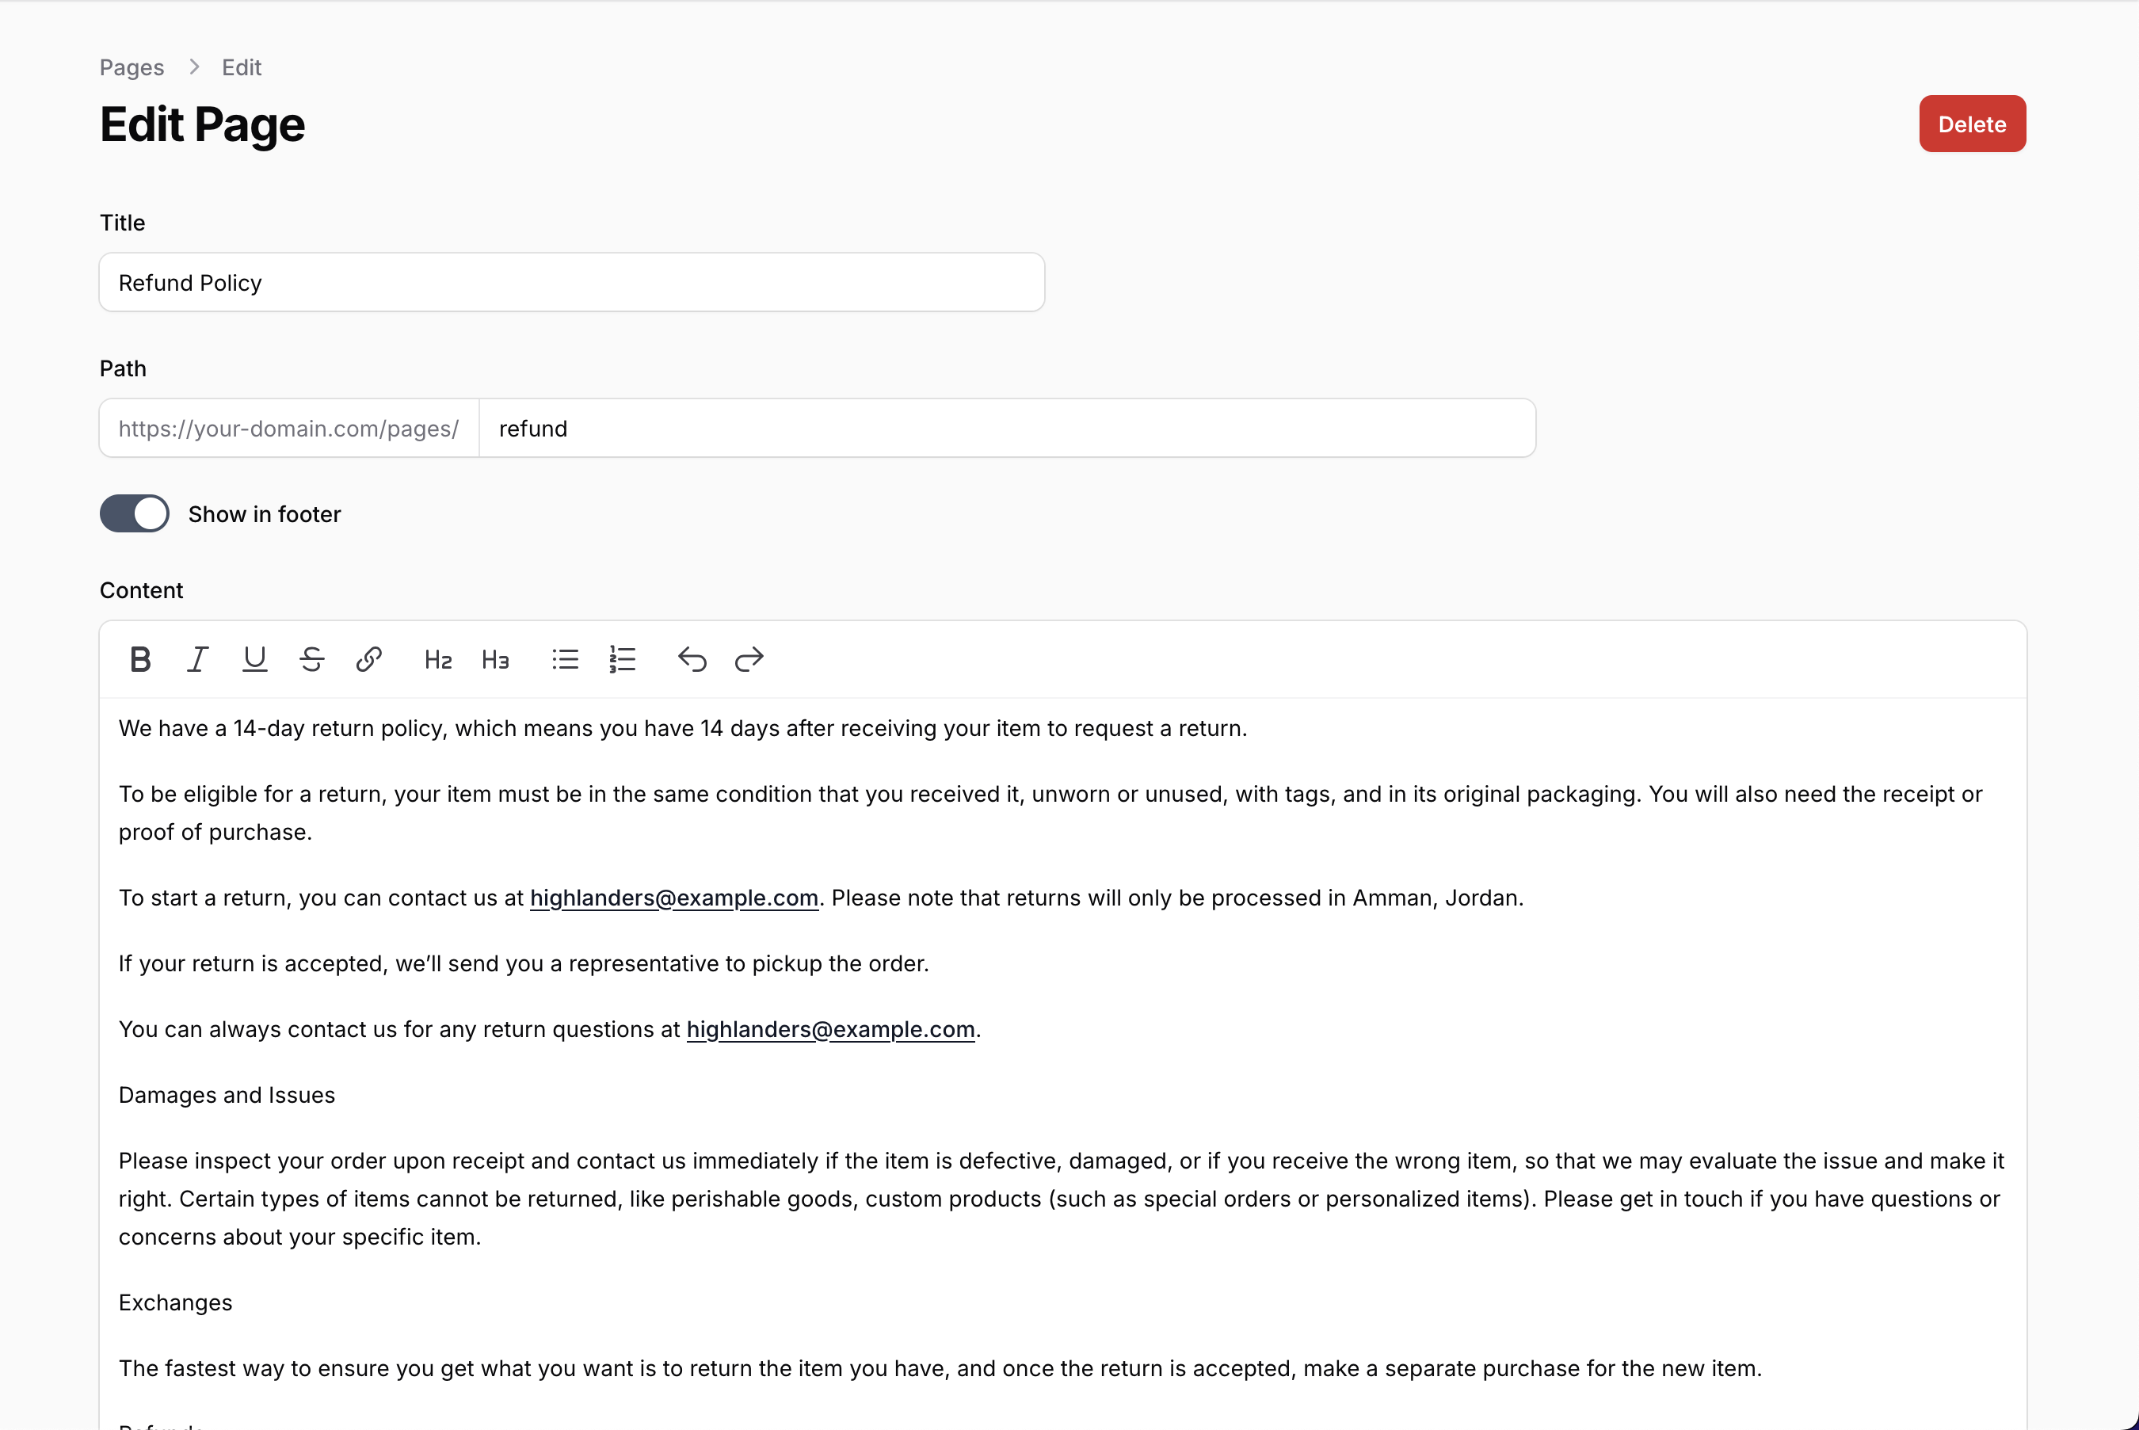Open the first highlanders@example.com email link
Screen dimensions: 2139x1430
674,898
